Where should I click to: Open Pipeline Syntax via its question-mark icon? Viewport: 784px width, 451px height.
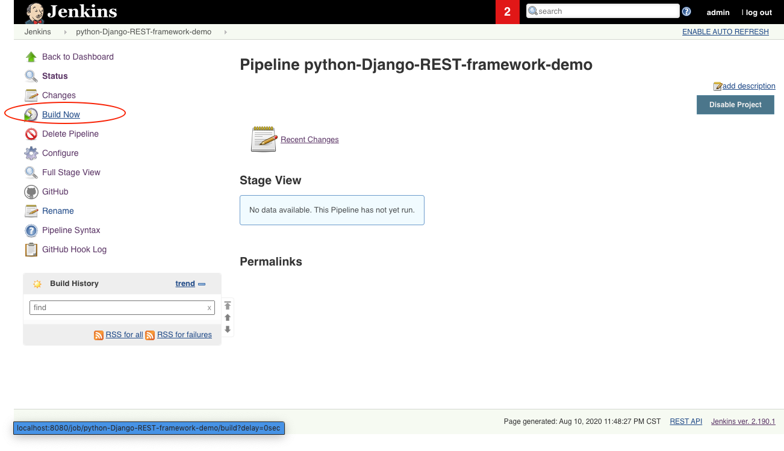click(31, 230)
